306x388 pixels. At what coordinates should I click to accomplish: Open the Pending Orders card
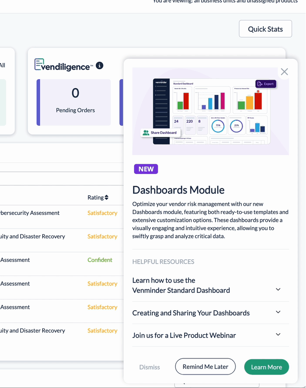coord(74,102)
